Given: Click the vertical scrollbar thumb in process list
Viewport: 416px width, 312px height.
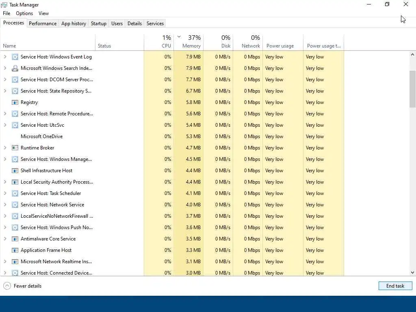Looking at the screenshot, I should coord(412,89).
